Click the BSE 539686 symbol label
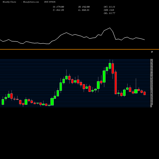159x159 pixels. pyautogui.click(x=50, y=2)
